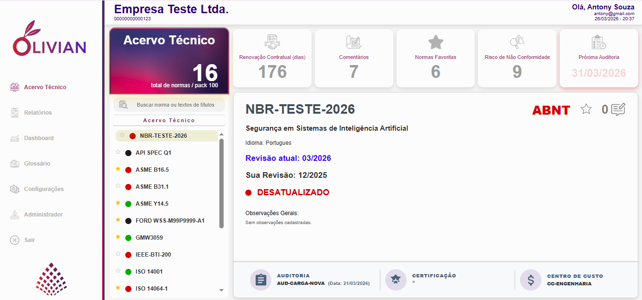Click the Empresa Teste Ltda. company name
Image resolution: width=642 pixels, height=300 pixels.
pos(171,9)
